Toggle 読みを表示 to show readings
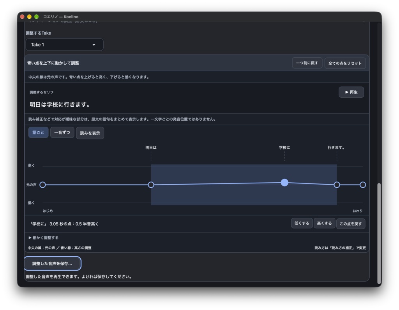The width and height of the screenshot is (399, 310). tap(90, 133)
